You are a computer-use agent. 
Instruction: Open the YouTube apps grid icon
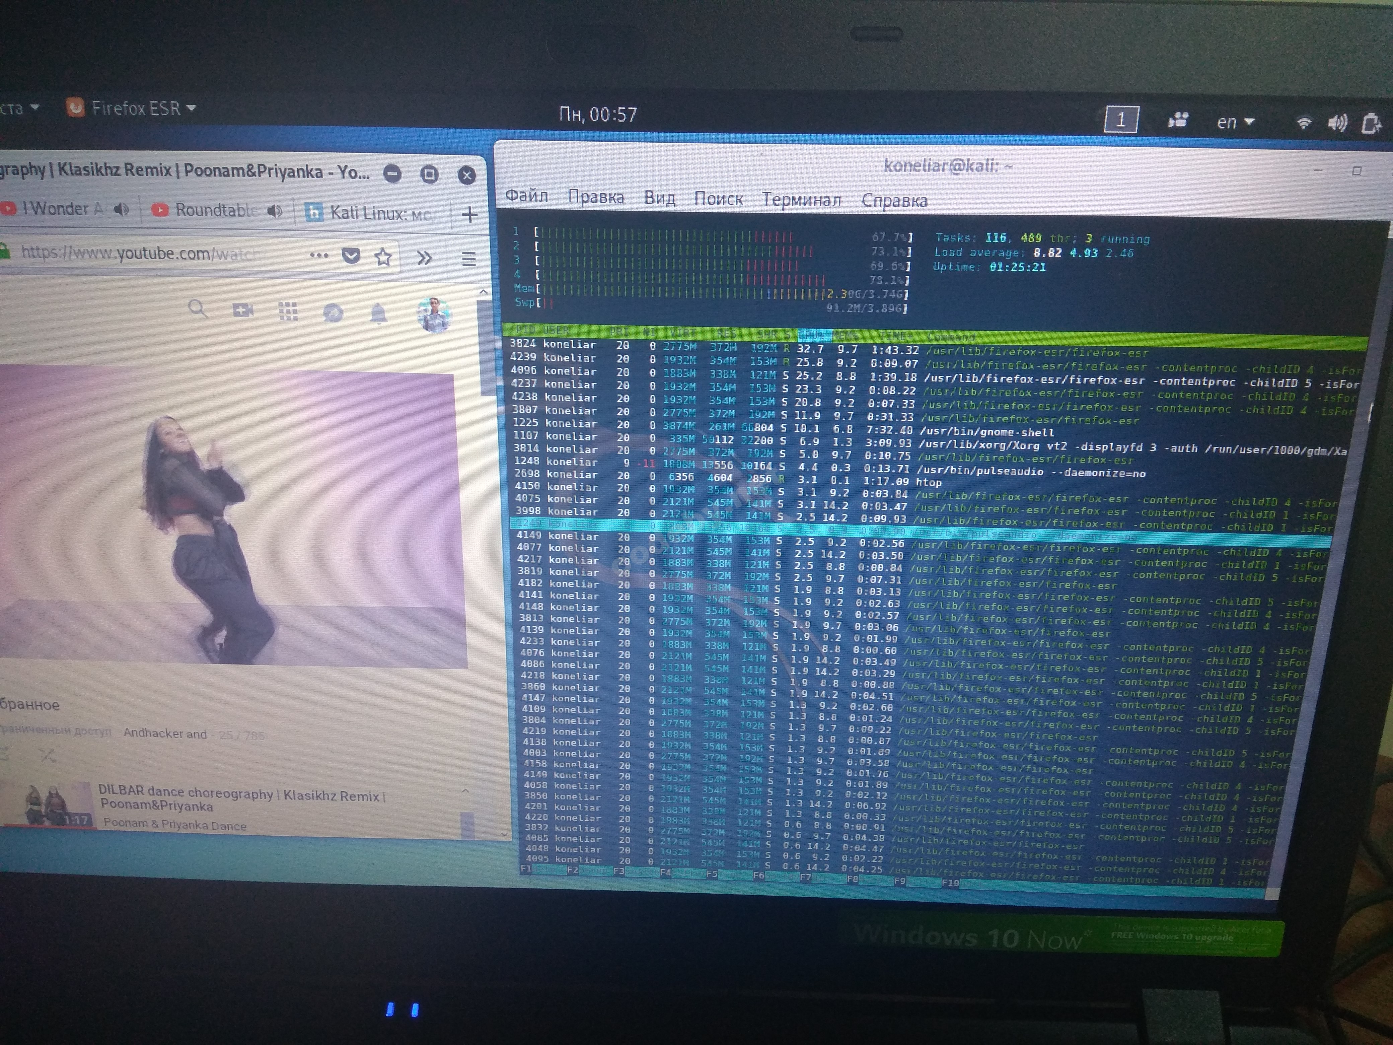click(x=288, y=311)
